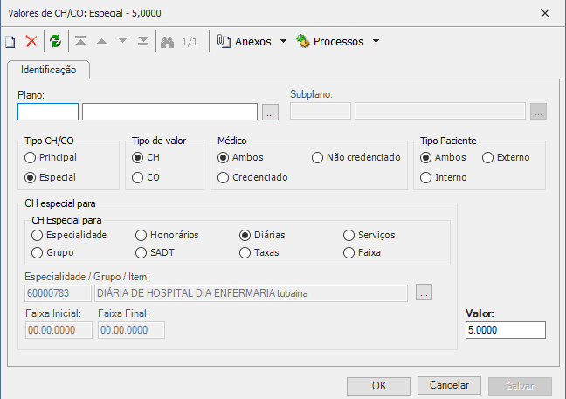Viewport: 566px width, 399px height.
Task: Open the Plano lookup ellipsis button
Action: 271,111
